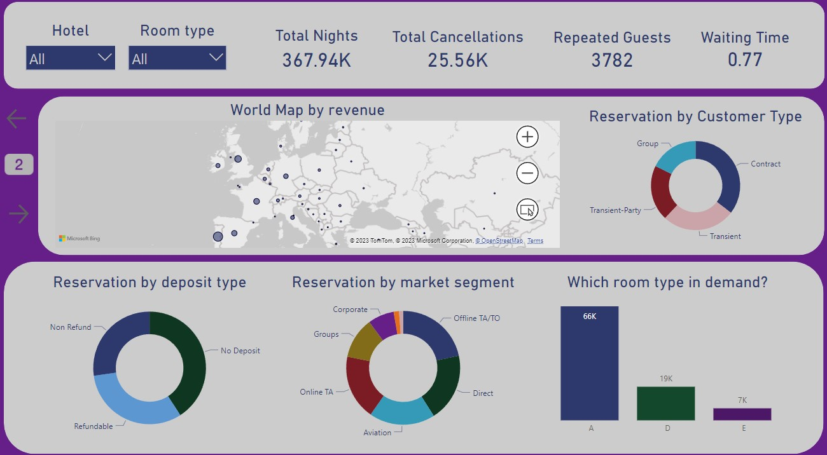Click the left back navigation arrow
827x455 pixels.
tap(16, 118)
